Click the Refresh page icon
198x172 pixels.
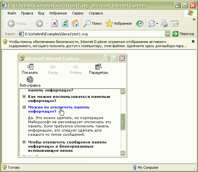click(x=65, y=23)
